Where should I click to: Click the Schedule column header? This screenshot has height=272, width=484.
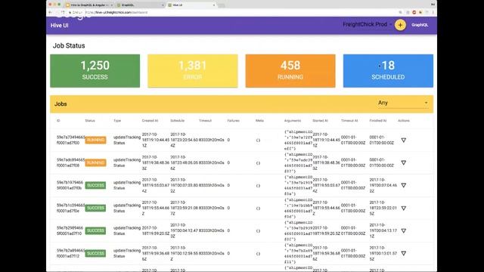(177, 121)
